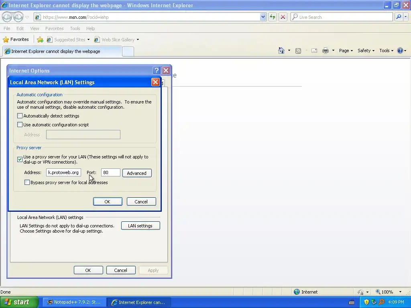Click the Home icon in command bar
The image size is (411, 308).
tap(281, 51)
